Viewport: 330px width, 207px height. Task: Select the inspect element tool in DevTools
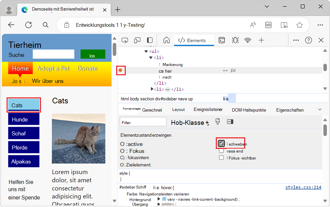(x=125, y=40)
